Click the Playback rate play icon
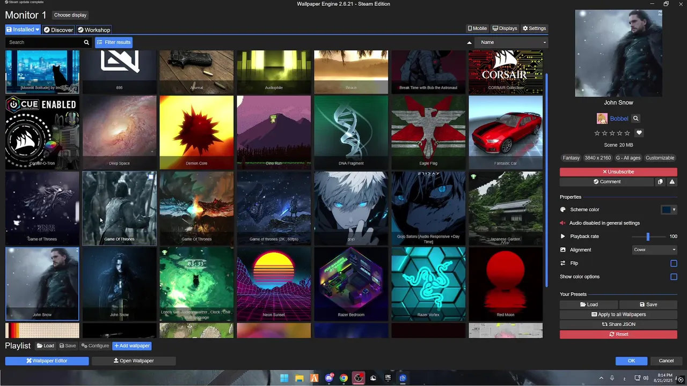The height and width of the screenshot is (386, 687). pyautogui.click(x=563, y=236)
